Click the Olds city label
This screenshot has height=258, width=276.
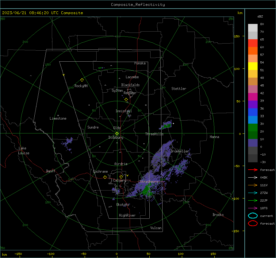[x=117, y=128]
